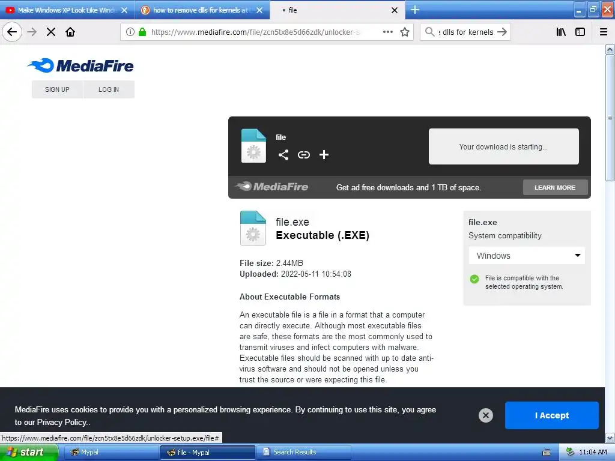Open a new tab with plus button

coord(414,10)
